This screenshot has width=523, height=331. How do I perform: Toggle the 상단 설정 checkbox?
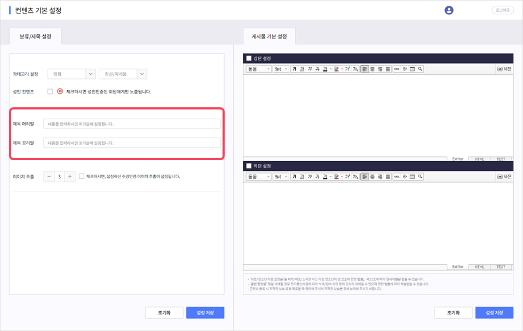pos(249,58)
